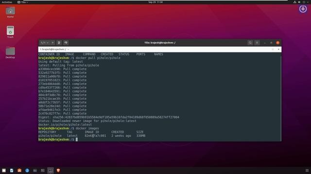This screenshot has width=311, height=174.
Task: Click the NAMES column header
Action: click(158, 54)
